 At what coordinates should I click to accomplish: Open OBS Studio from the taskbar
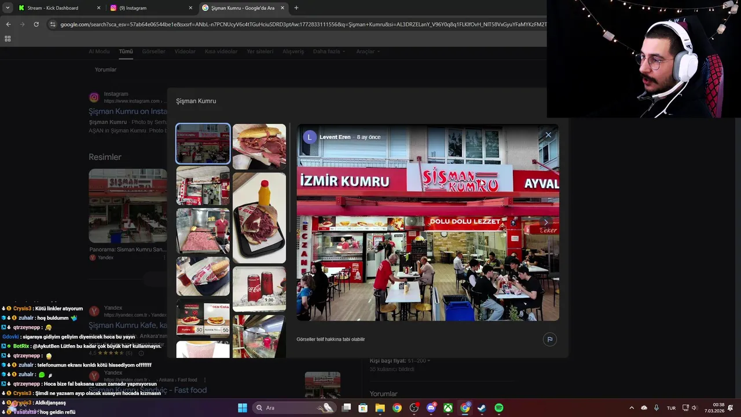414,408
